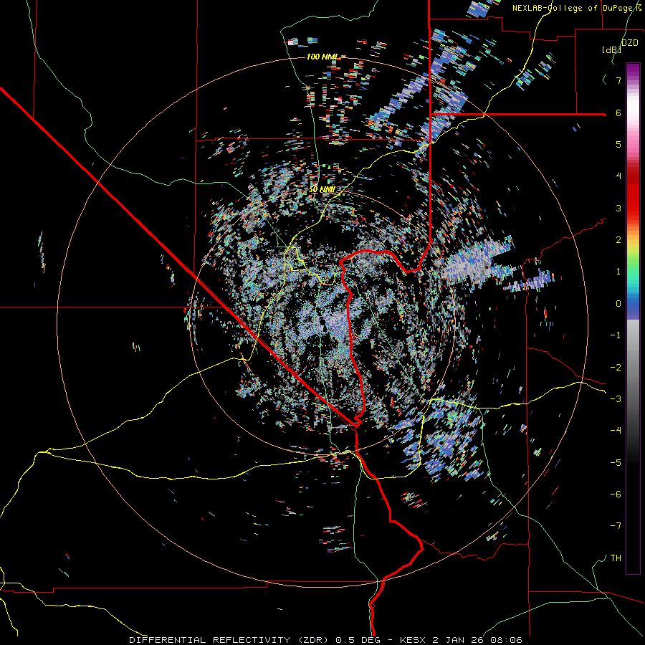Click the 2 value on color scale
The image size is (645, 645).
618,240
